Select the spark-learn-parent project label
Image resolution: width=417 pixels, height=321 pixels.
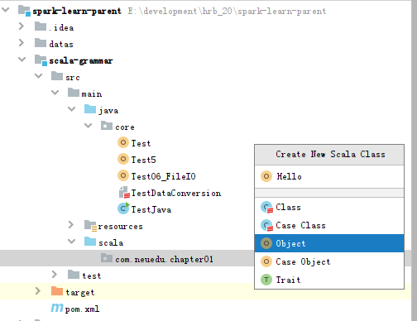[77, 11]
